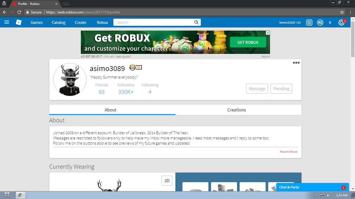
Task: Click browser forward arrow
Action: tap(12, 12)
